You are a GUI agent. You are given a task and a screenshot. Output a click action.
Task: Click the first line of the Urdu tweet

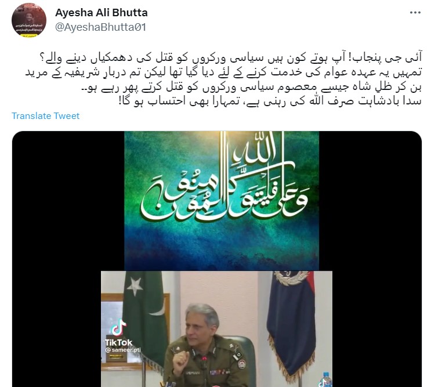point(230,58)
